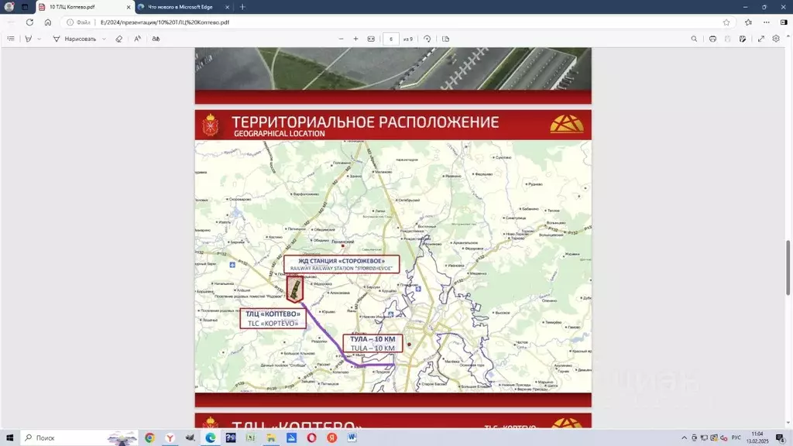Click the vertical scrollbar thumb

tap(788, 268)
